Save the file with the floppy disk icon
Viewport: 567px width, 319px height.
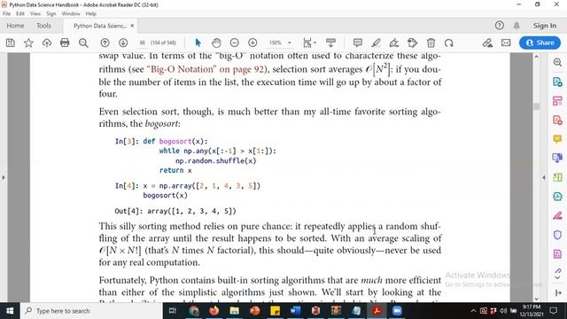click(x=11, y=43)
